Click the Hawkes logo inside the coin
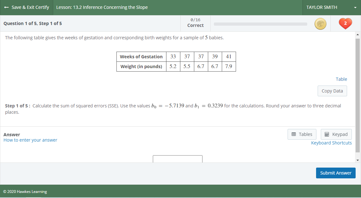The height and width of the screenshot is (198, 361). (320, 23)
